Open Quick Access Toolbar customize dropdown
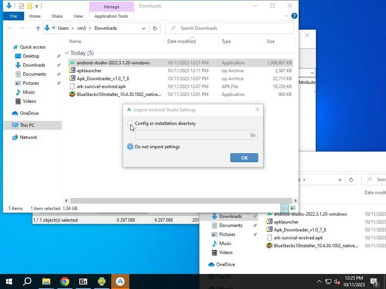The height and width of the screenshot is (289, 386). [37, 6]
